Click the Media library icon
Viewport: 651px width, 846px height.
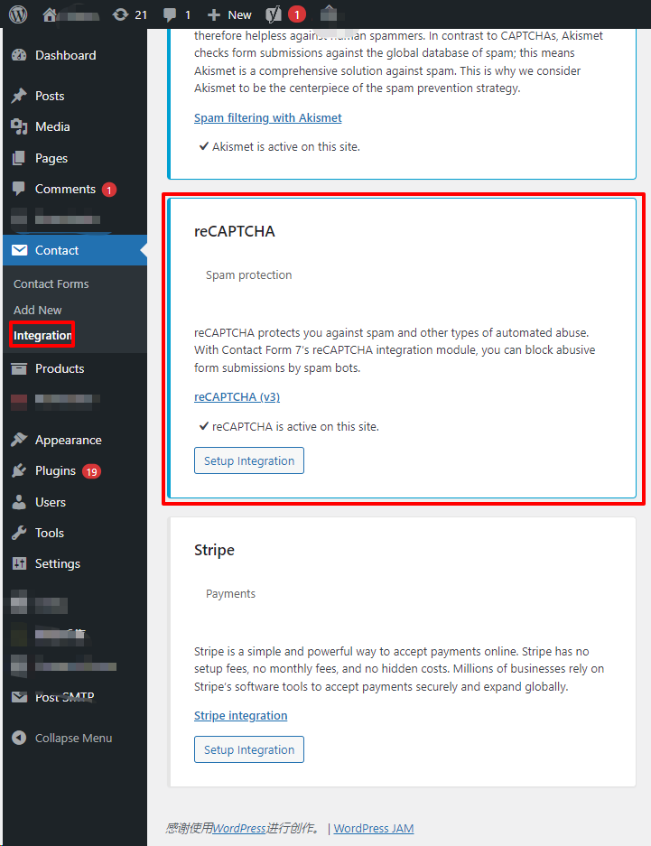[x=19, y=126]
